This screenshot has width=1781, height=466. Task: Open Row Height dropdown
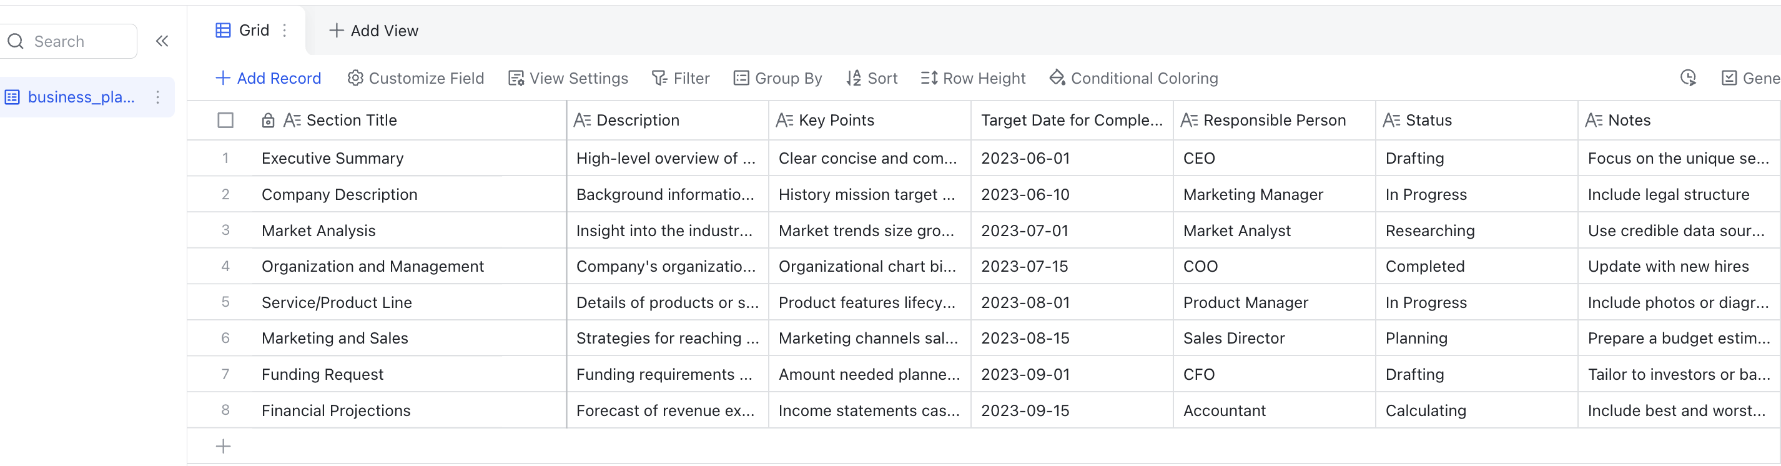coord(974,78)
